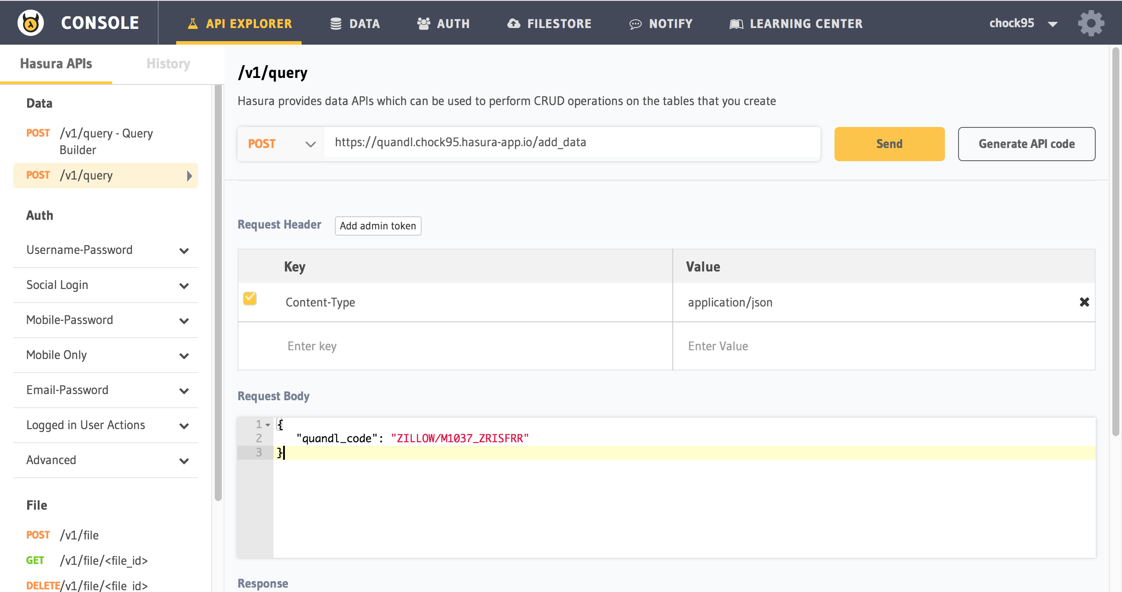Screen dimensions: 1122x592
Task: Select the /v1/query Query Builder item
Action: [x=106, y=141]
